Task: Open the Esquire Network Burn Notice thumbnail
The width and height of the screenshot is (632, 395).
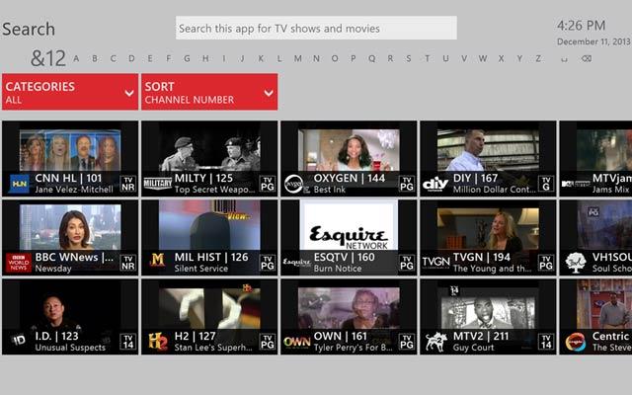Action: [x=349, y=225]
